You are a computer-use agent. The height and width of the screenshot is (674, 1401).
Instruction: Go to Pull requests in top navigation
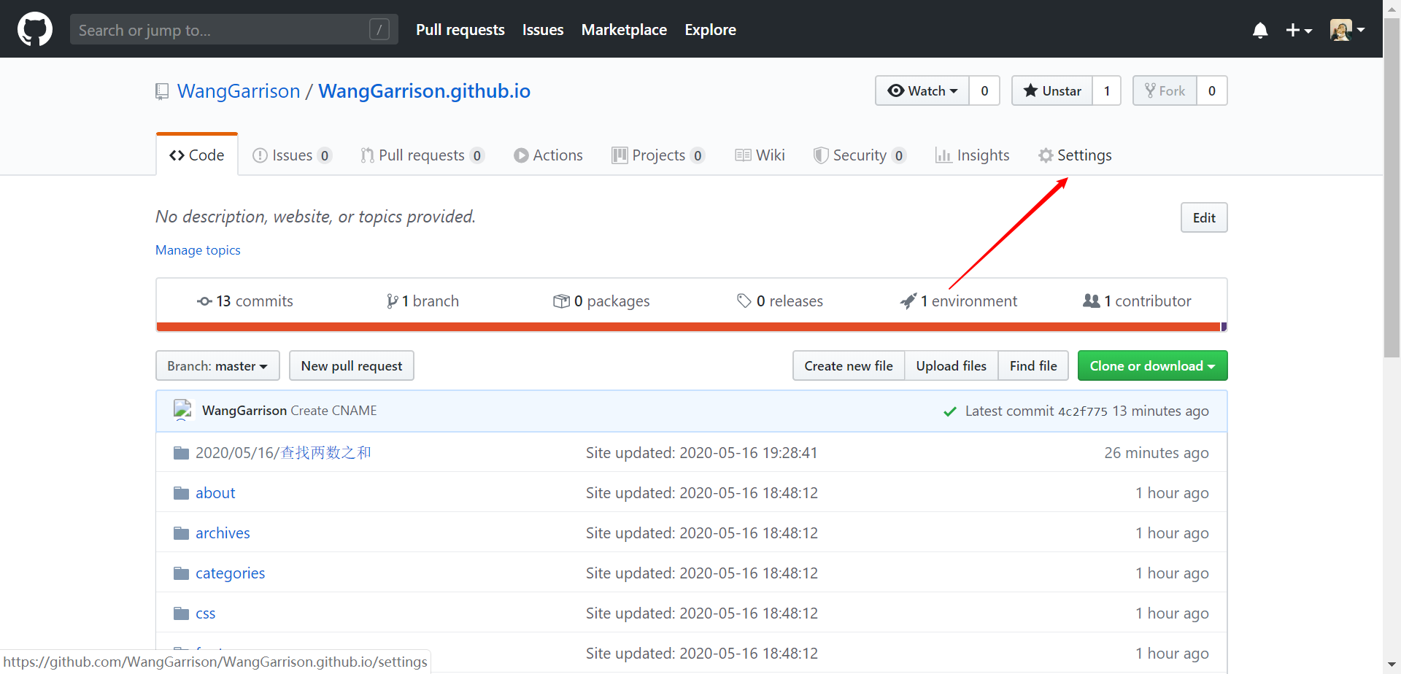pyautogui.click(x=460, y=30)
